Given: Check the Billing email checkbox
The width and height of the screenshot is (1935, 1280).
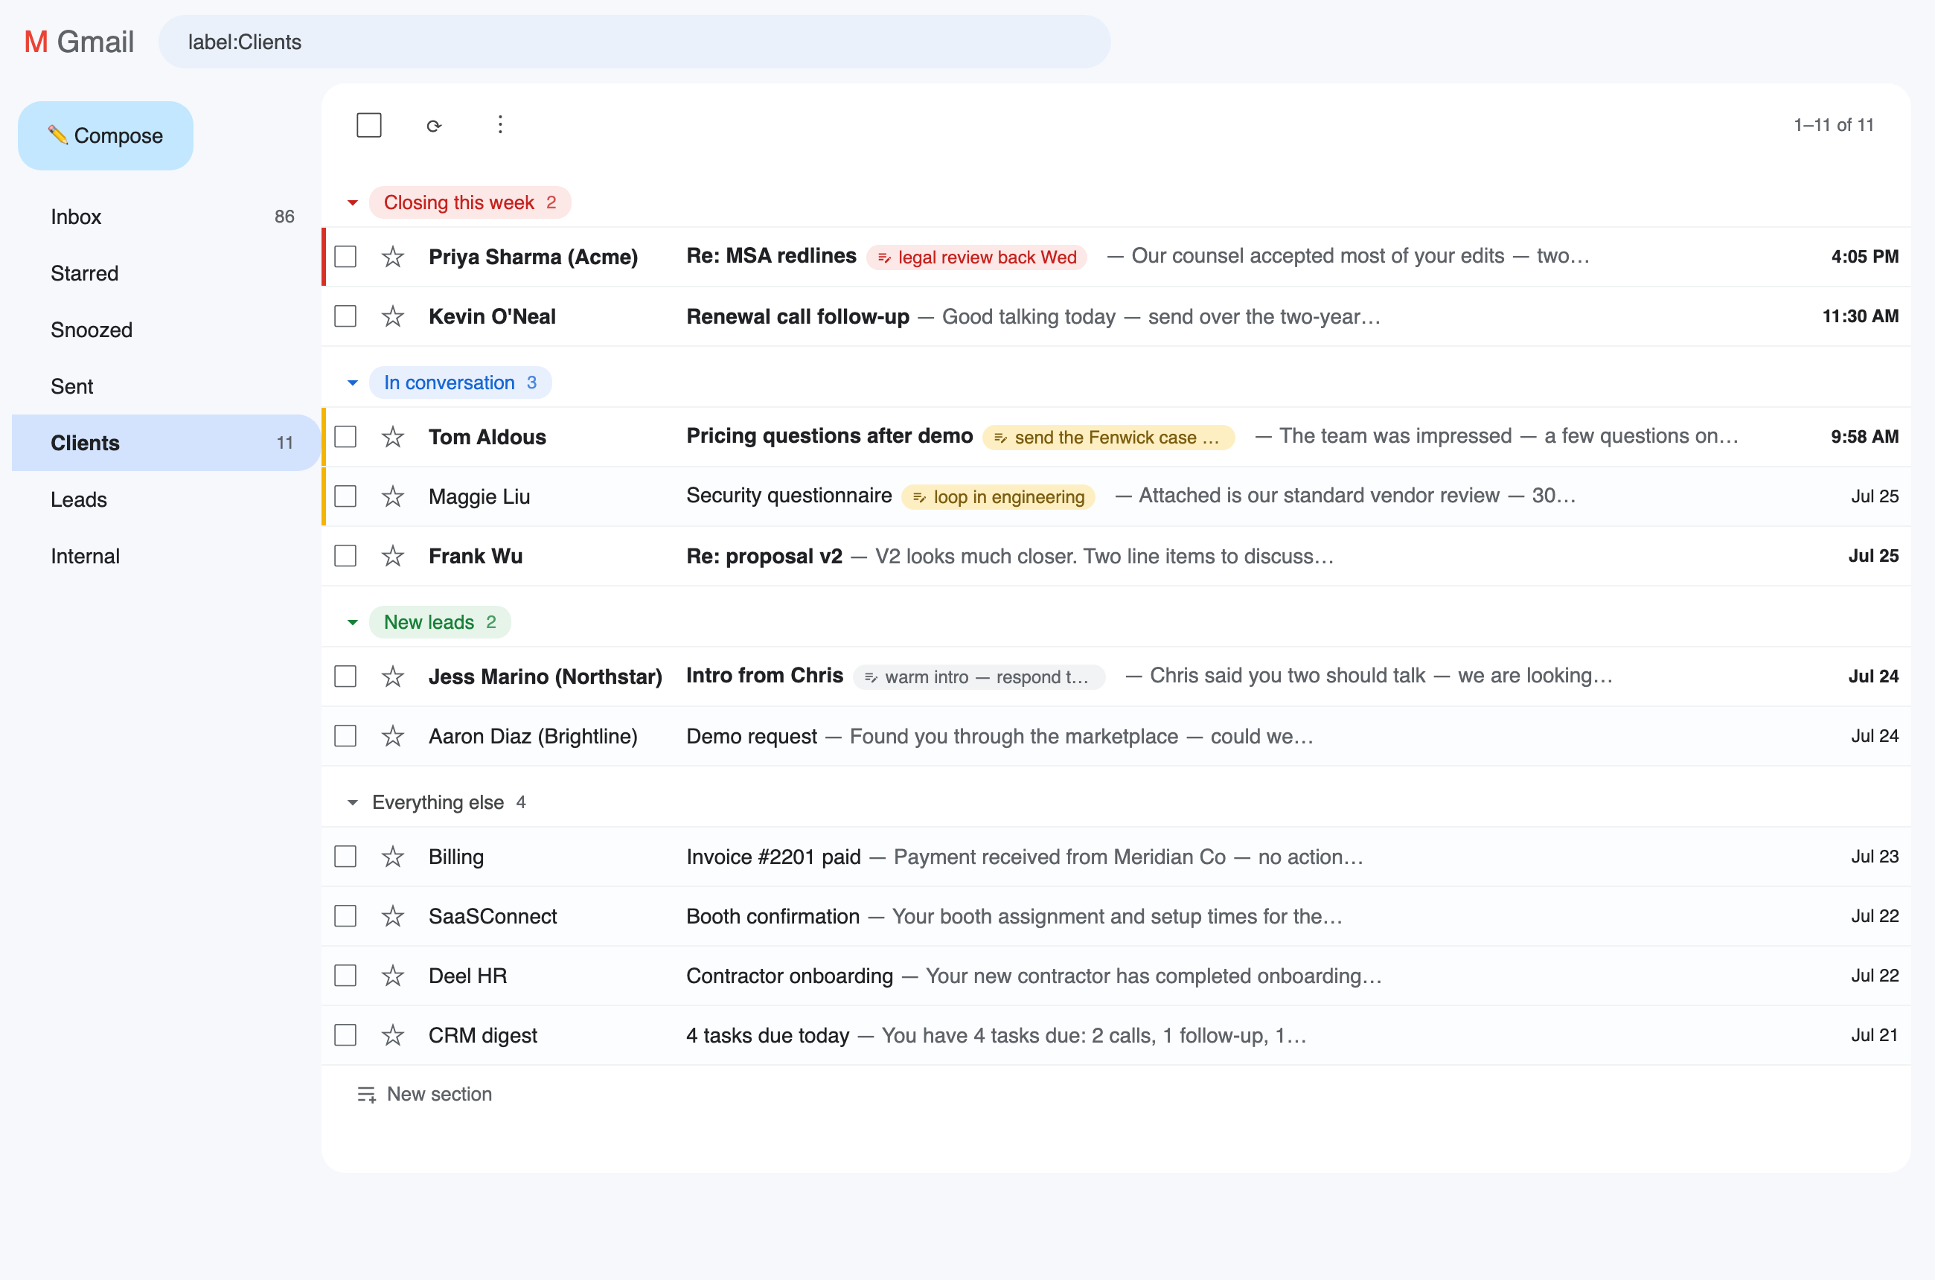Looking at the screenshot, I should pos(345,857).
